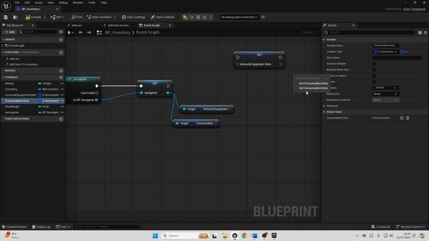Open Class Defaults
This screenshot has height=241, width=429.
pyautogui.click(x=162, y=17)
